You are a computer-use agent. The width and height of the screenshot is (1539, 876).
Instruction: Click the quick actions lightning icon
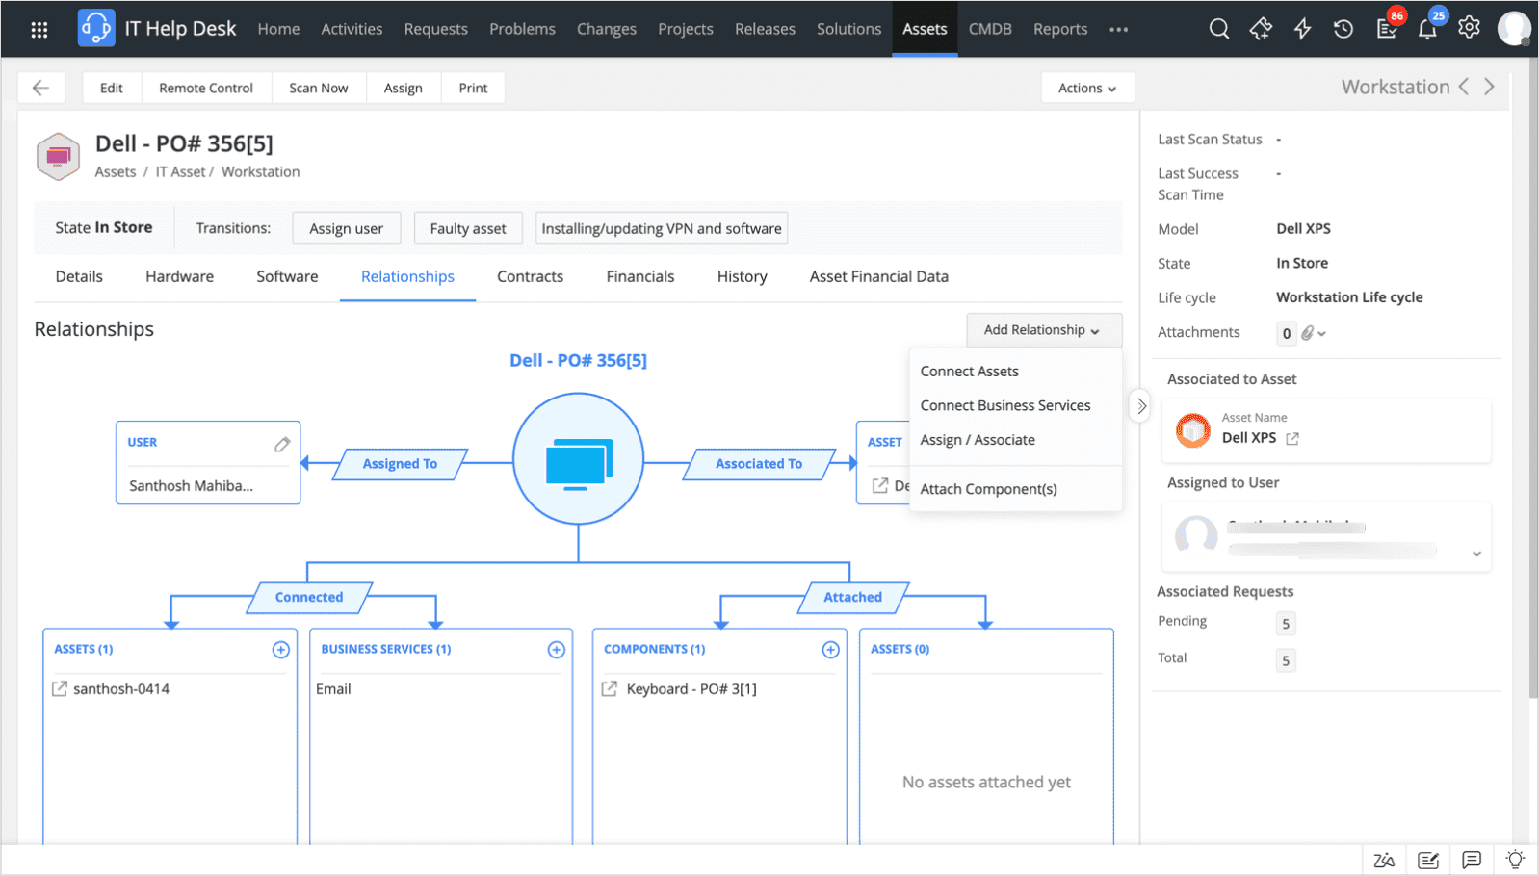point(1302,29)
